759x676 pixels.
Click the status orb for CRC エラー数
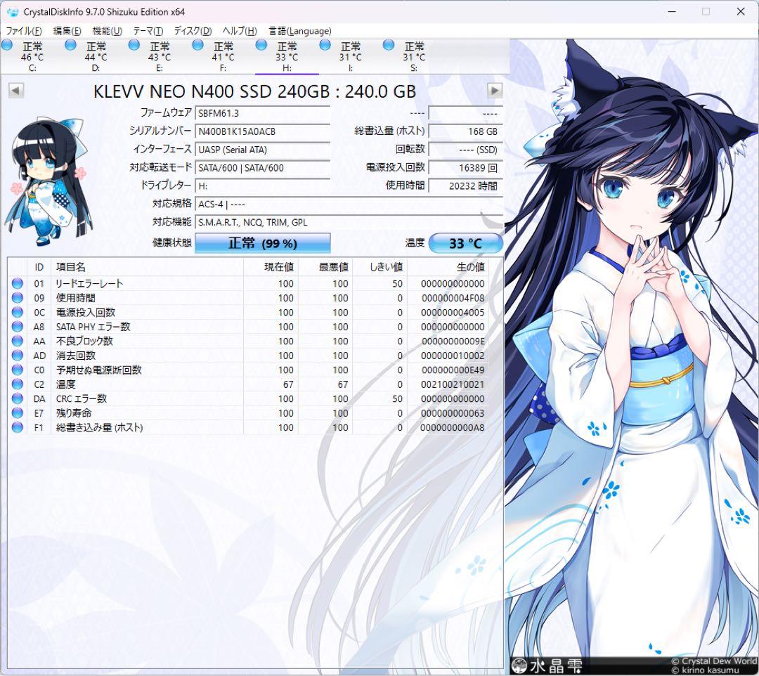coord(17,398)
